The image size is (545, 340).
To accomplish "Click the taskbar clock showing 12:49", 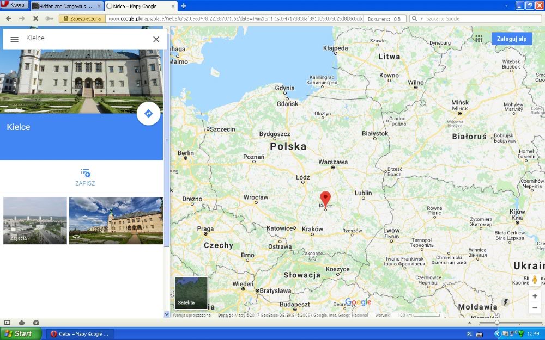I will click(x=534, y=334).
